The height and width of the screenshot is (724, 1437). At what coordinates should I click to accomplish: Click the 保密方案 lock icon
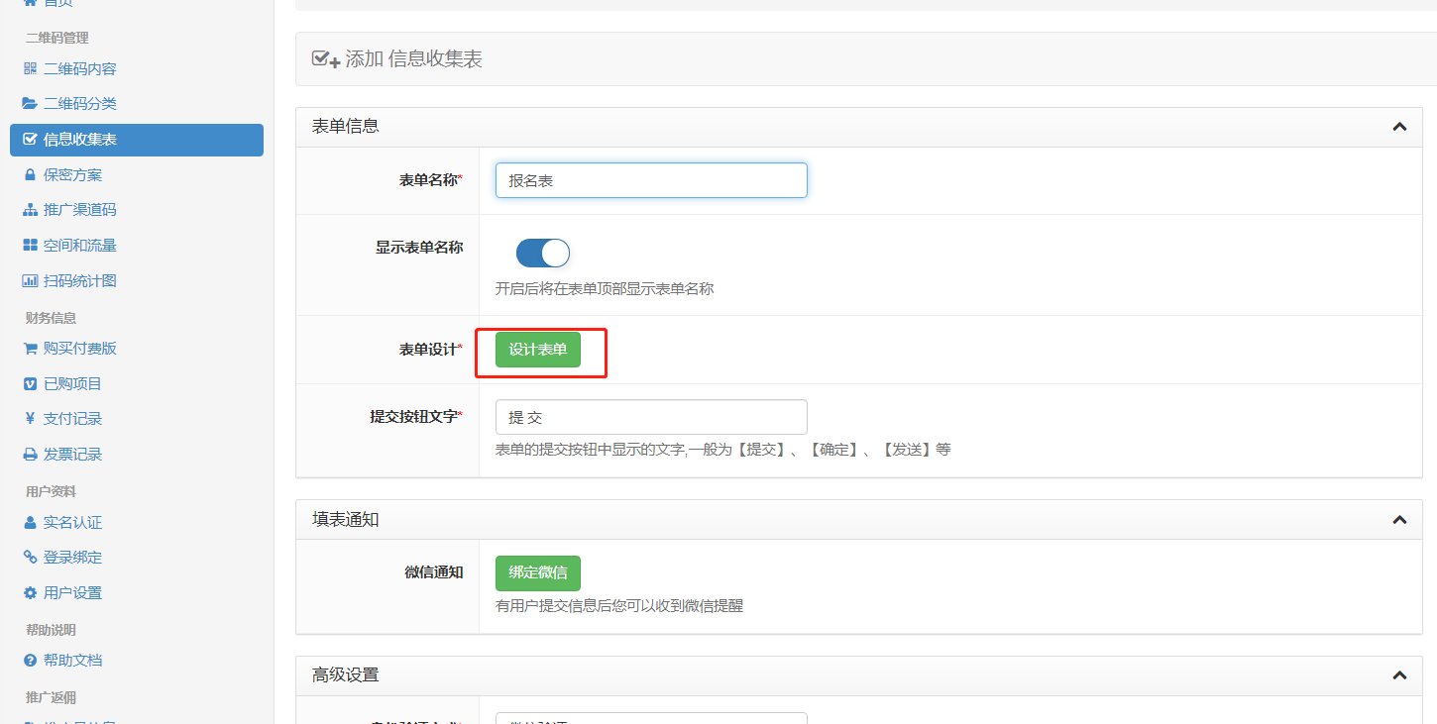point(30,174)
